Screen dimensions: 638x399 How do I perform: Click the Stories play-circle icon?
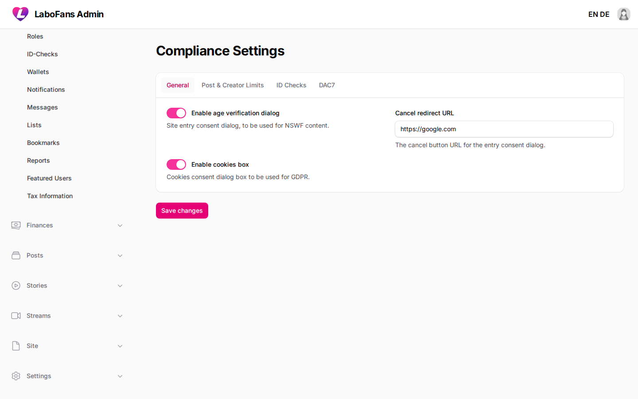pyautogui.click(x=16, y=286)
